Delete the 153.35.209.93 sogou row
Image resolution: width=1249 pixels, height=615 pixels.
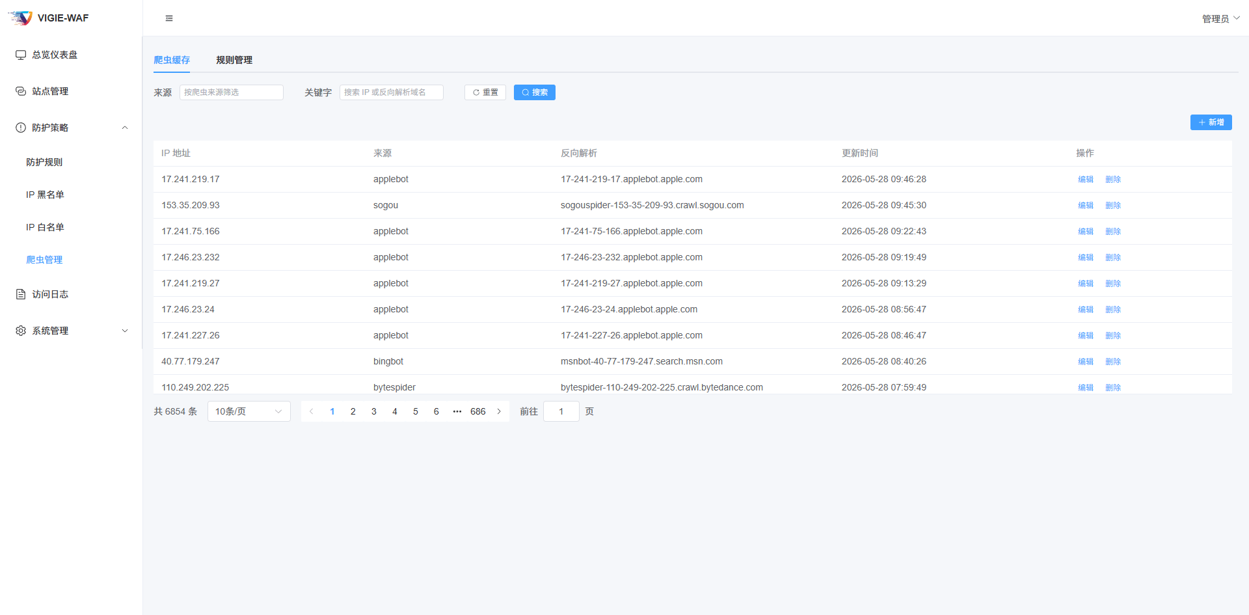tap(1113, 205)
